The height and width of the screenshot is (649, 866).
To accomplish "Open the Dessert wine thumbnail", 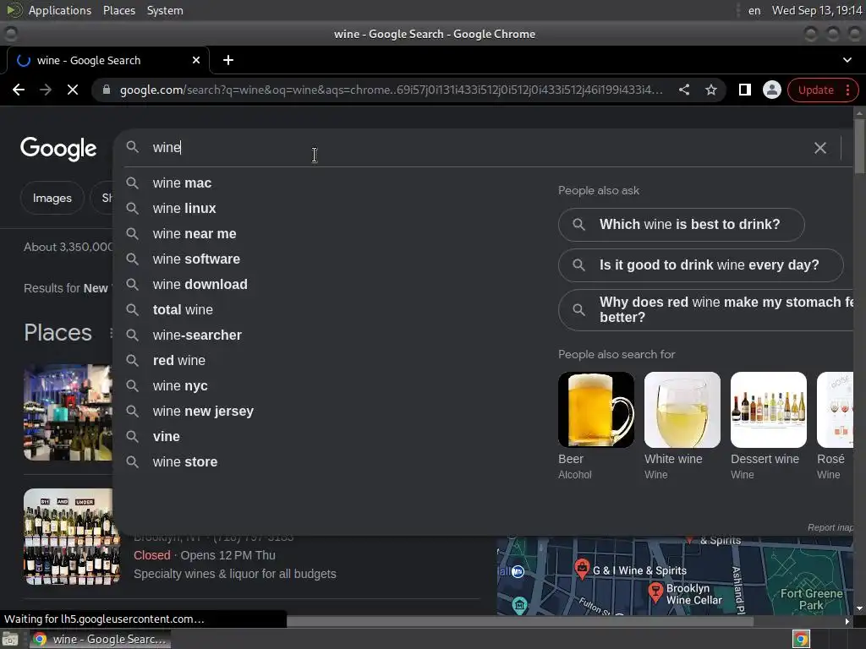I will click(768, 410).
